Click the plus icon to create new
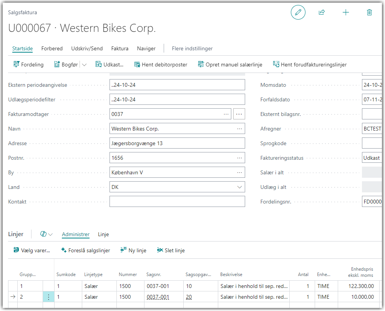 click(346, 12)
